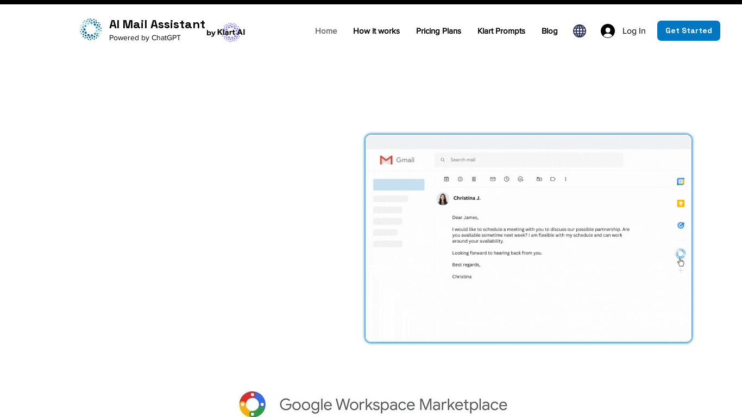This screenshot has height=417, width=742.
Task: Click the Report spam icon in Gmail toolbar
Action: [x=460, y=179]
